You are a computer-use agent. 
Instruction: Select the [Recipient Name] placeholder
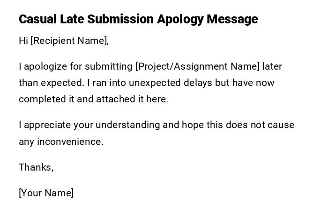tap(69, 41)
